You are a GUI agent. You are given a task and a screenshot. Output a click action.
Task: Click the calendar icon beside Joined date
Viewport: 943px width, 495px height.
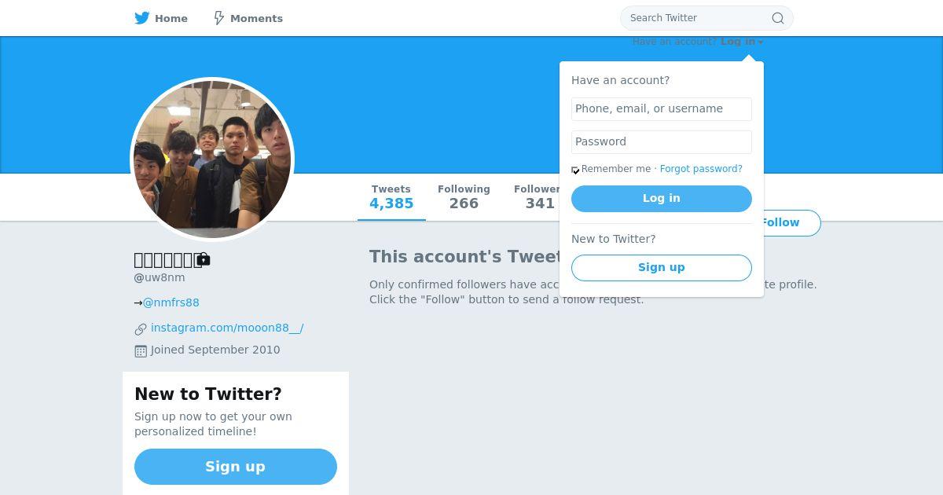click(141, 351)
